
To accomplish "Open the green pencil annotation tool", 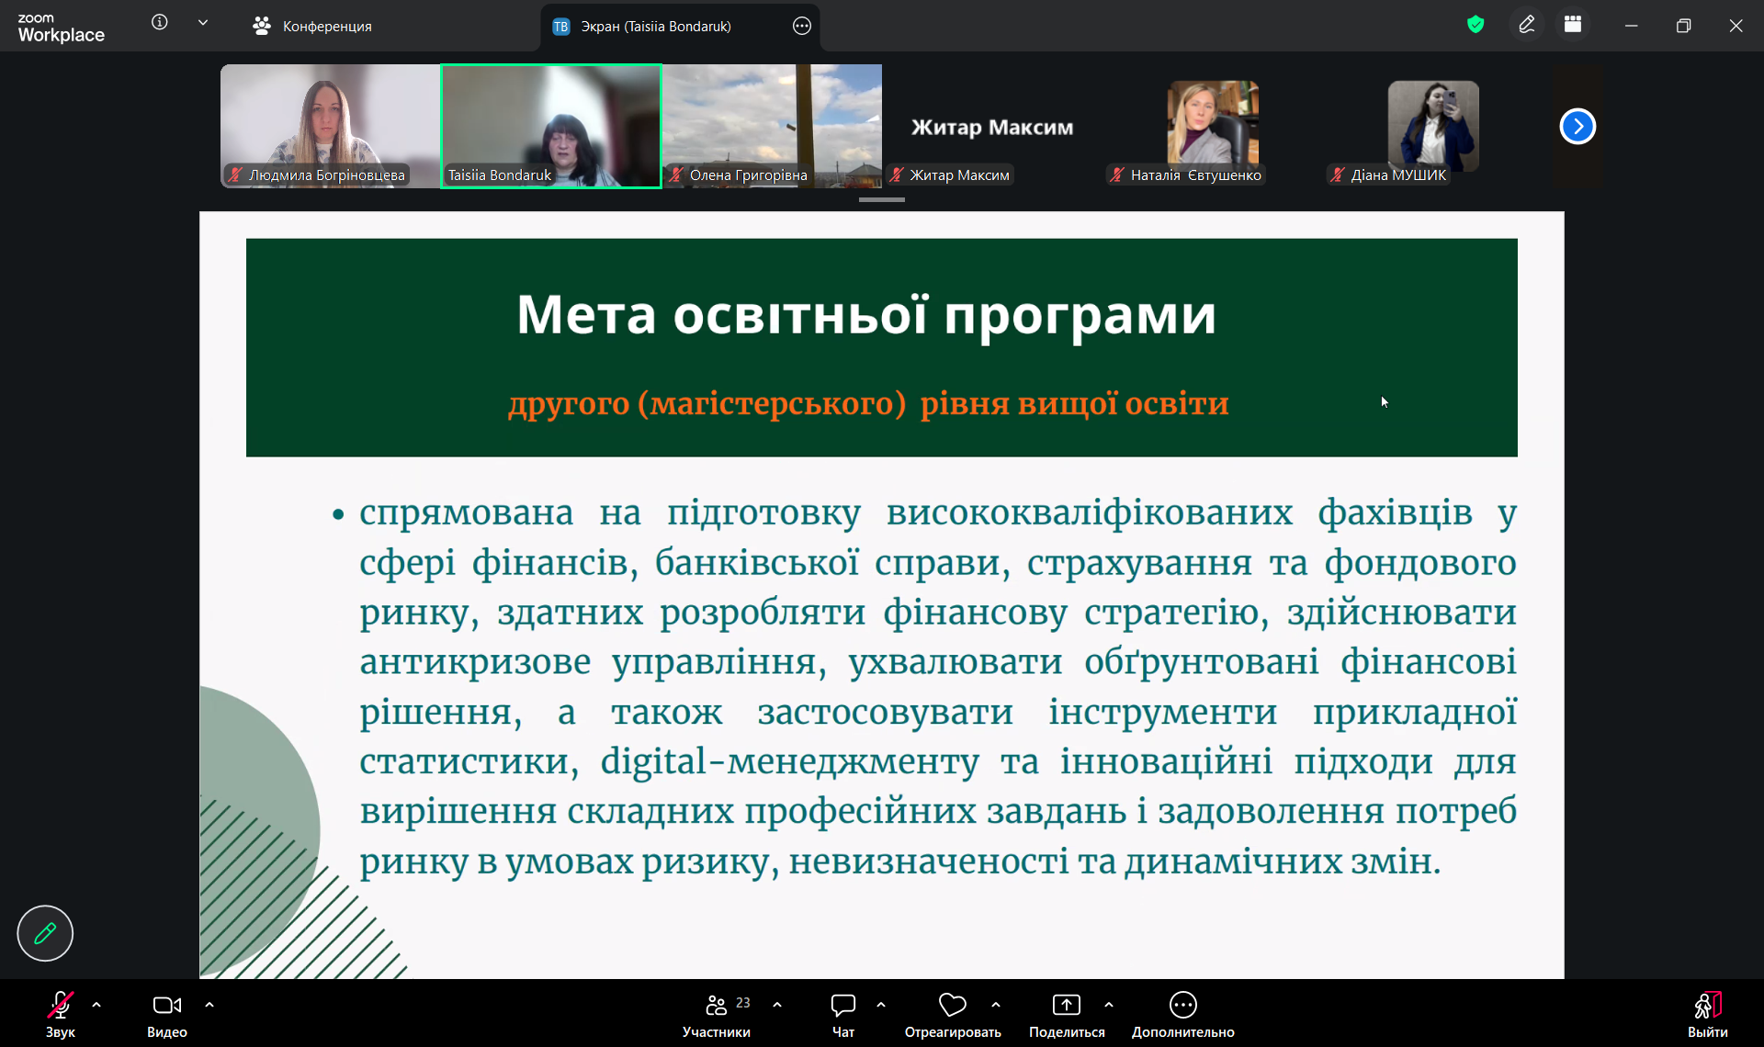I will pyautogui.click(x=45, y=933).
